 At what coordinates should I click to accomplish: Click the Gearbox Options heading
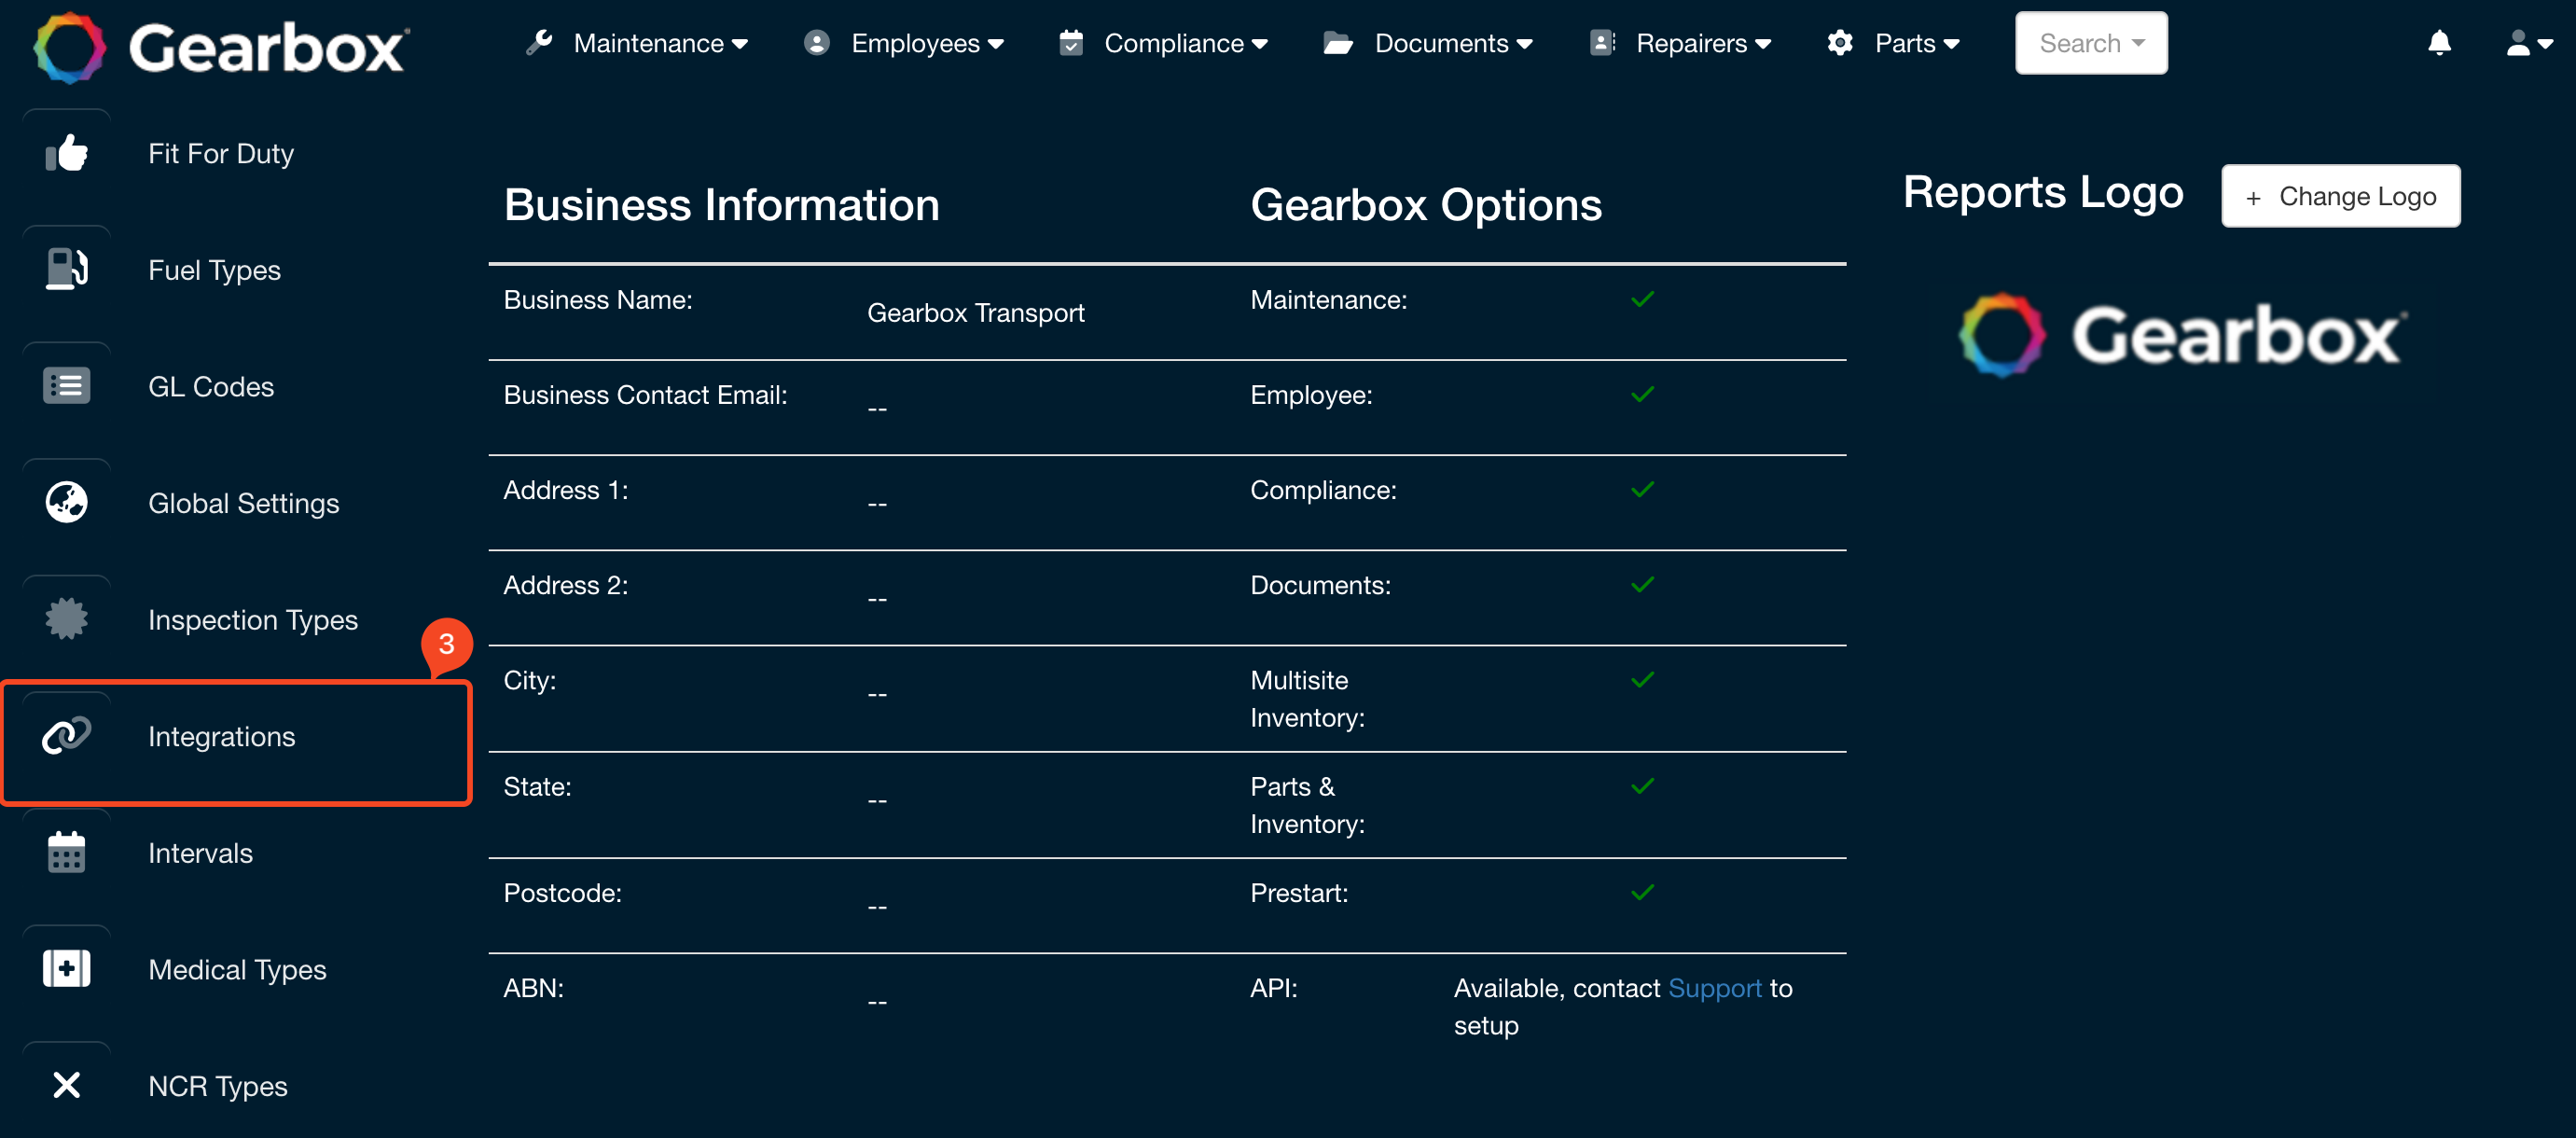point(1426,204)
